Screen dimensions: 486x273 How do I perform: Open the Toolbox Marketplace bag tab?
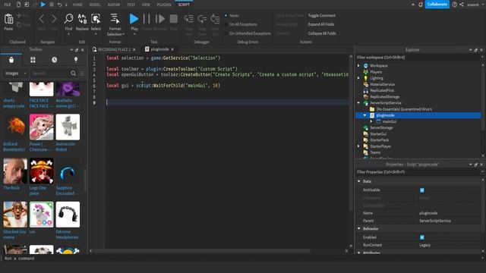click(x=11, y=60)
